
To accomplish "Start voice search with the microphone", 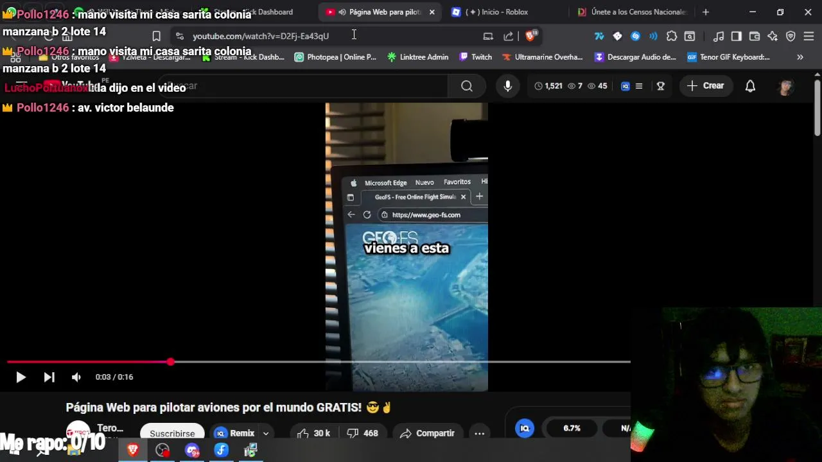I will [x=507, y=86].
